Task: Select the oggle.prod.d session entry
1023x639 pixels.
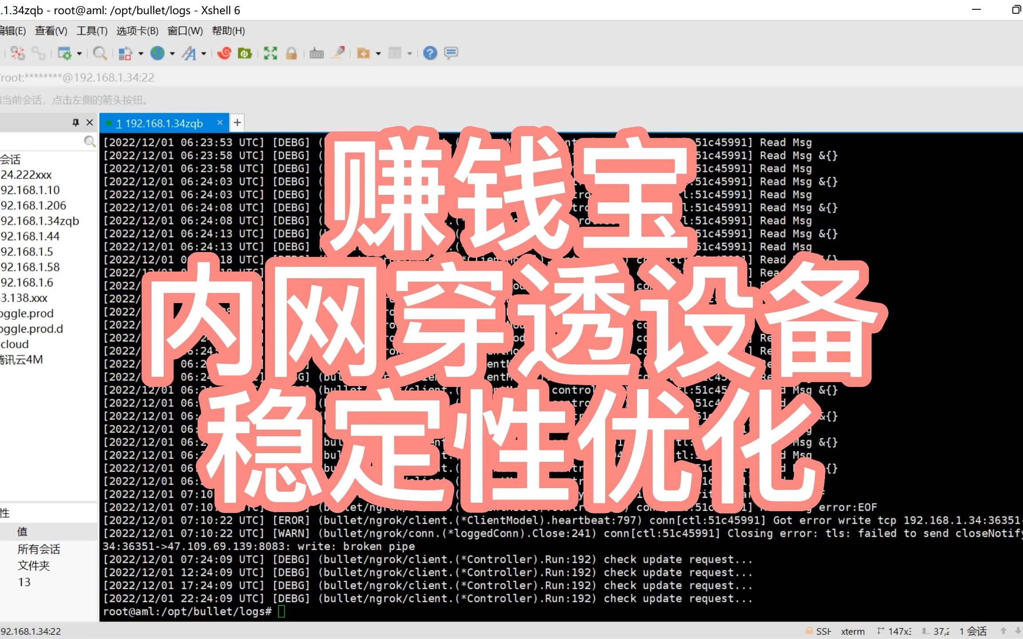Action: [32, 329]
